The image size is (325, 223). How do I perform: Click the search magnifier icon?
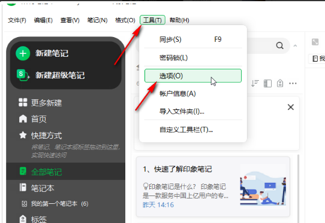click(279, 45)
